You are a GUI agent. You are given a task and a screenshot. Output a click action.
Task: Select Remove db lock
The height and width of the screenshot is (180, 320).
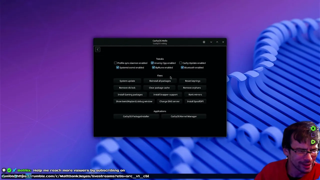click(127, 88)
